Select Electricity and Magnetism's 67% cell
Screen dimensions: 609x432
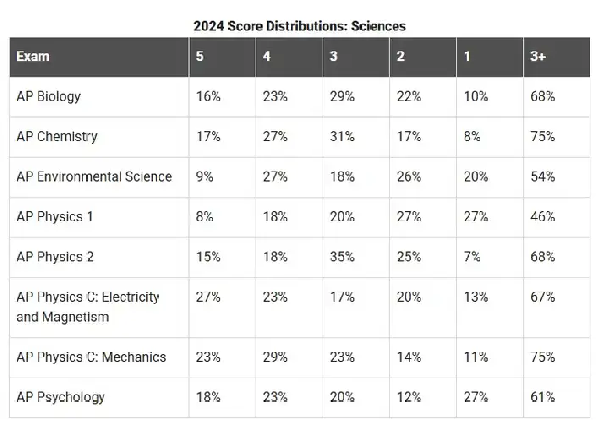(542, 297)
